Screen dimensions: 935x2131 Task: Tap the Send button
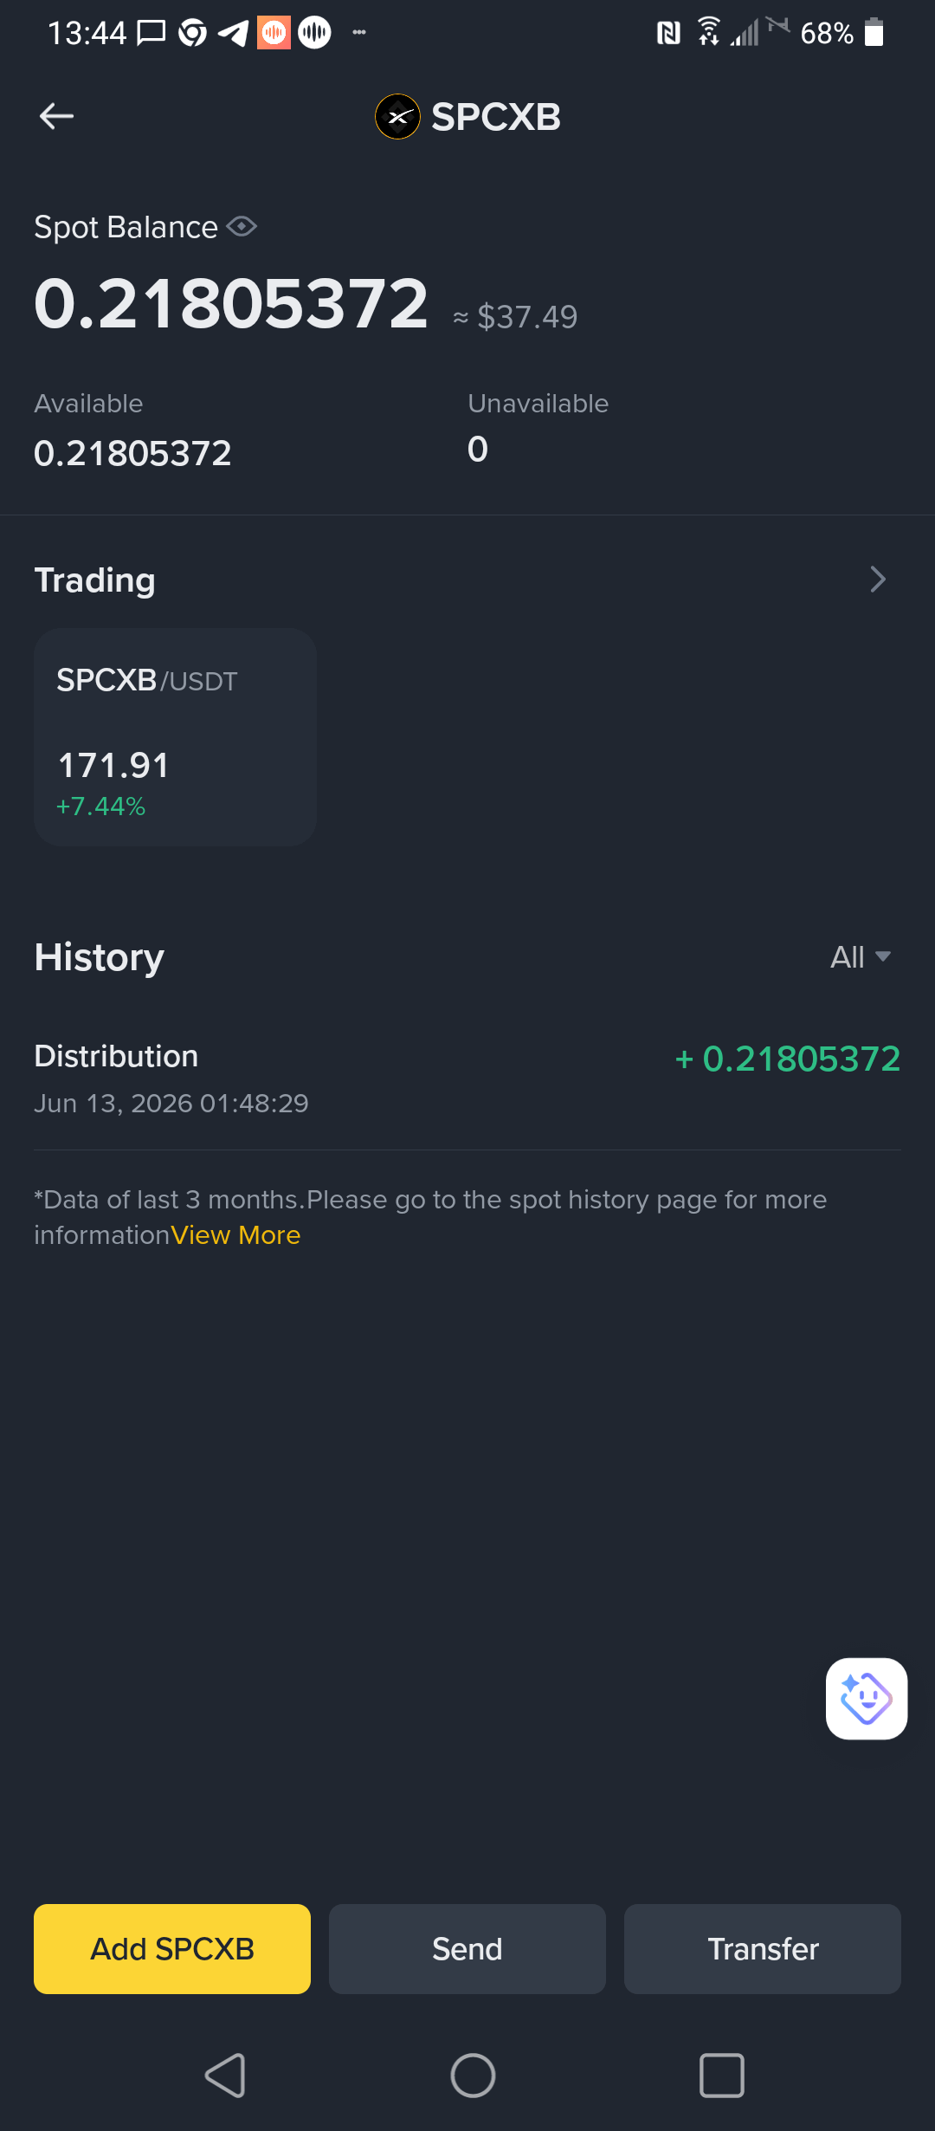tap(467, 1949)
